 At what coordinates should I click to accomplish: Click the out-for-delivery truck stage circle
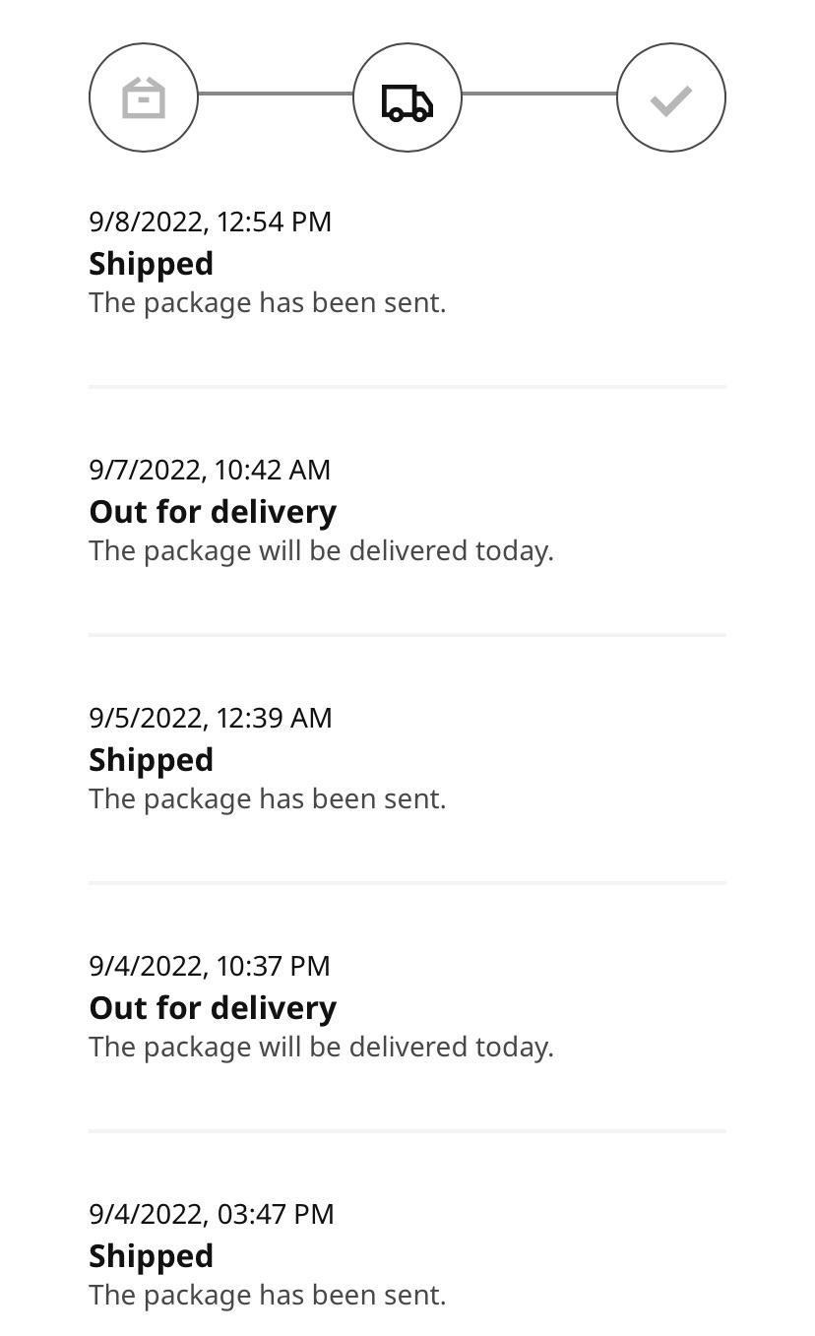407,97
